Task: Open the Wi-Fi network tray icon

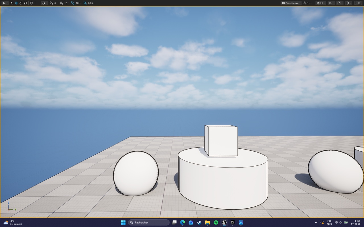Action: coord(336,222)
